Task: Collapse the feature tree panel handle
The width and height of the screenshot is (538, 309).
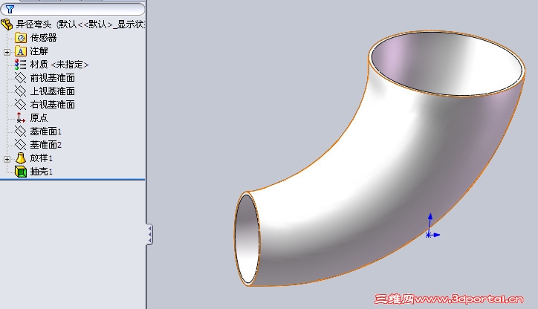Action: (x=149, y=234)
